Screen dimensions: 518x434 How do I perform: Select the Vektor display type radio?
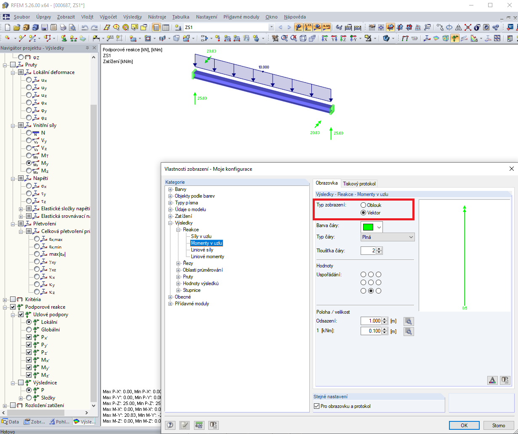[x=364, y=213]
